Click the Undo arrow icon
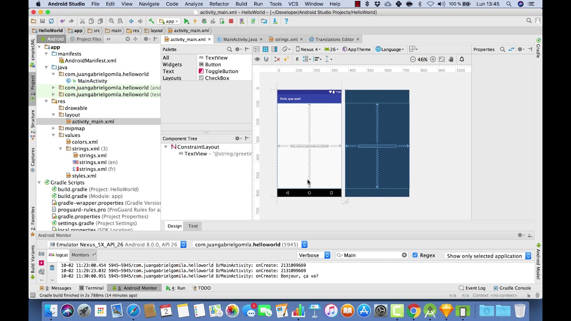Image resolution: width=571 pixels, height=321 pixels. (62, 21)
